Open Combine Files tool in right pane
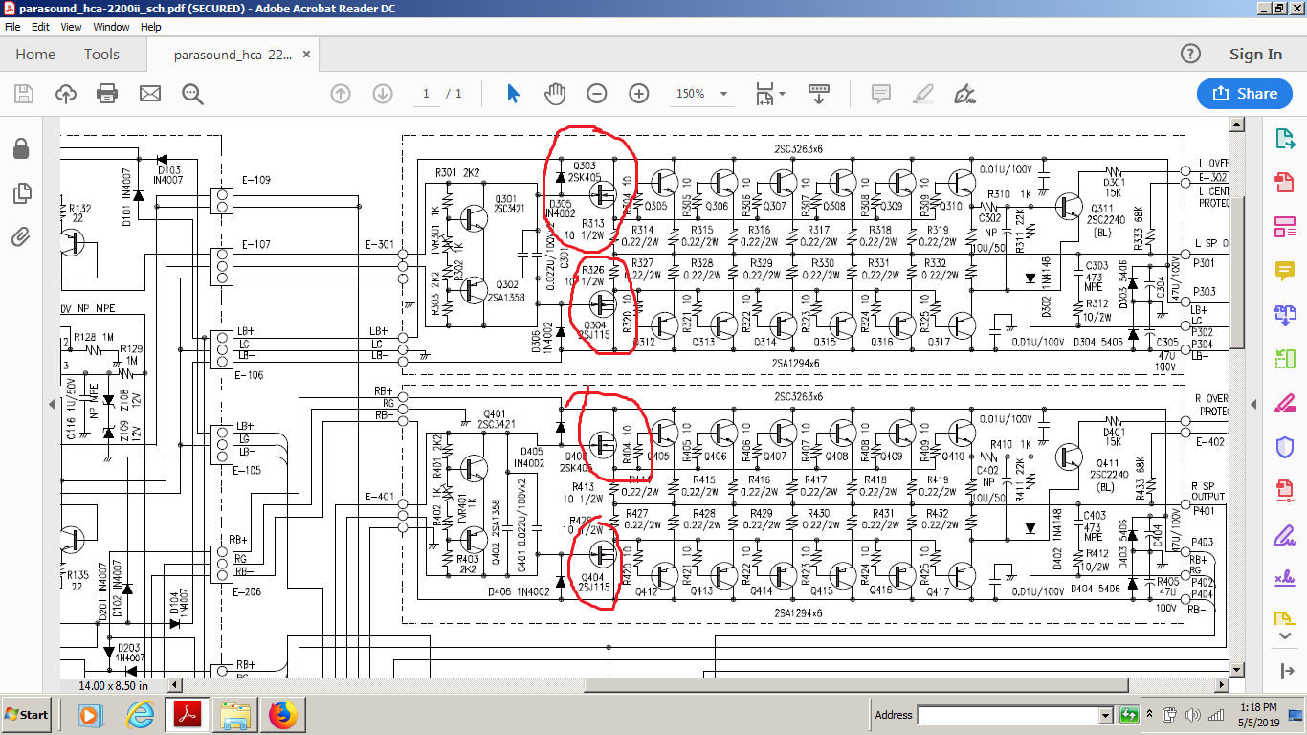Image resolution: width=1307 pixels, height=735 pixels. pos(1285,314)
